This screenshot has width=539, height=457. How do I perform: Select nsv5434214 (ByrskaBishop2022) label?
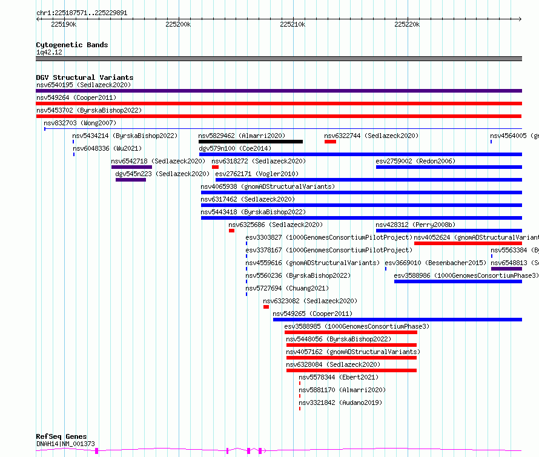pyautogui.click(x=125, y=136)
